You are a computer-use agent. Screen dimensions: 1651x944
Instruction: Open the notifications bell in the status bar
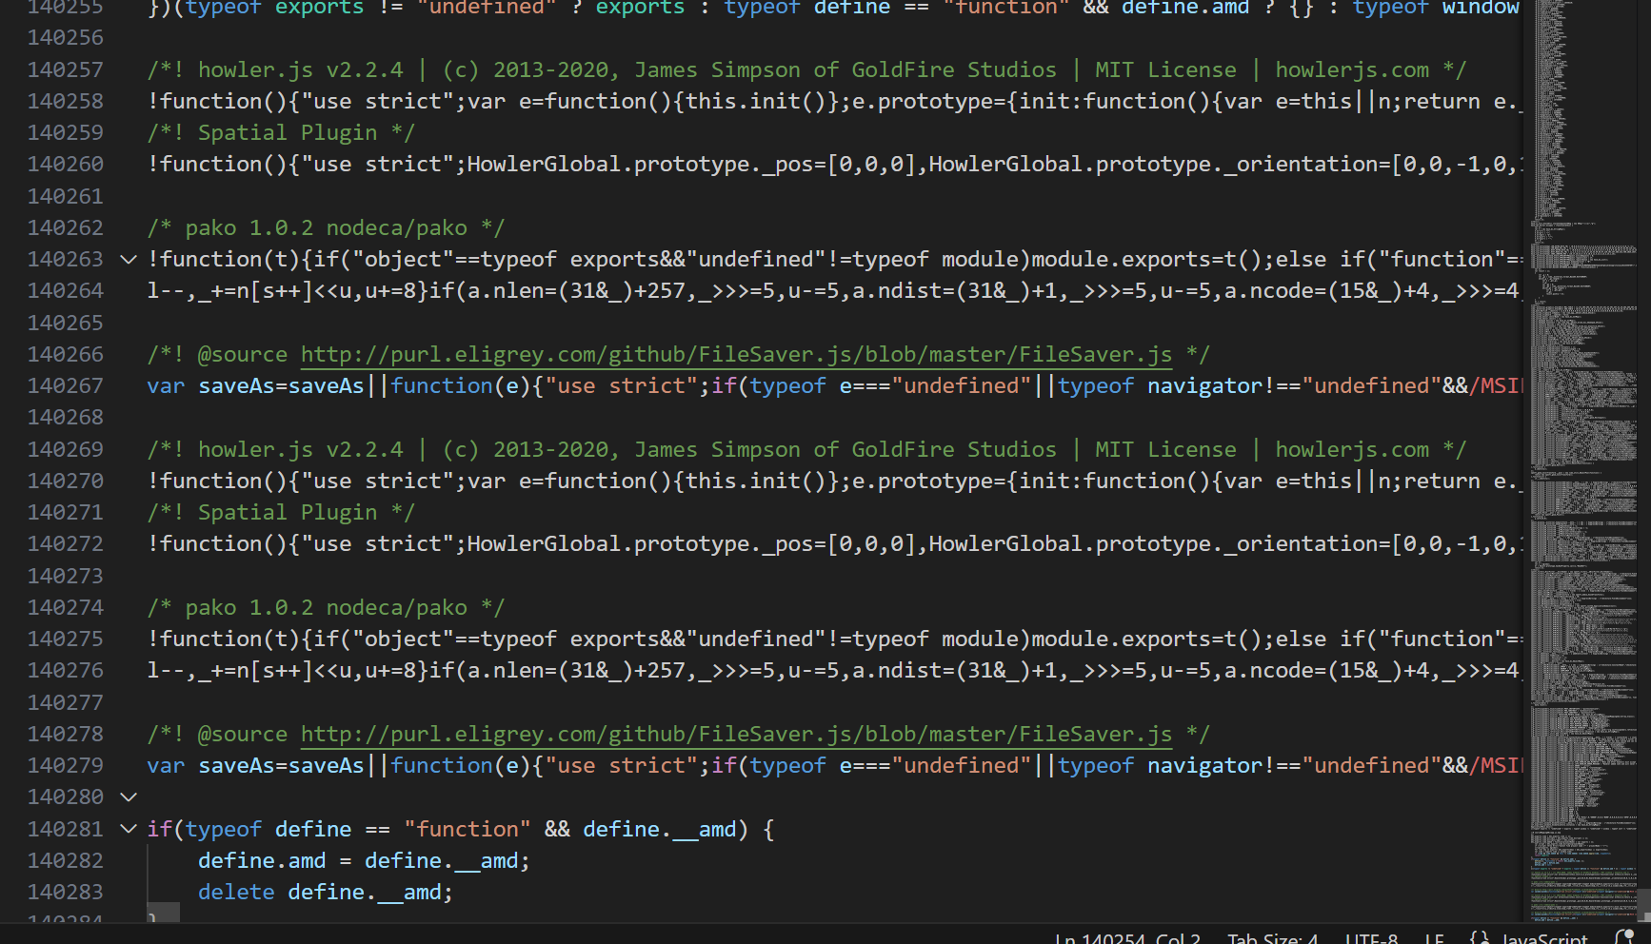click(1625, 937)
